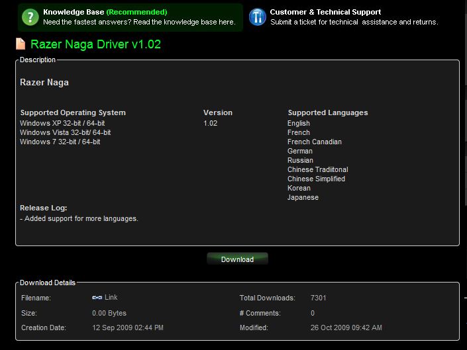The height and width of the screenshot is (350, 467).
Task: Click 'Read the knowledge base here' text
Action: click(x=184, y=22)
